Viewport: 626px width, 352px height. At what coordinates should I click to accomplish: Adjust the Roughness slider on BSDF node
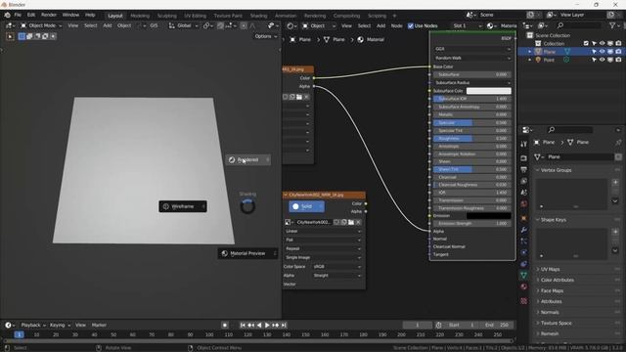point(472,139)
